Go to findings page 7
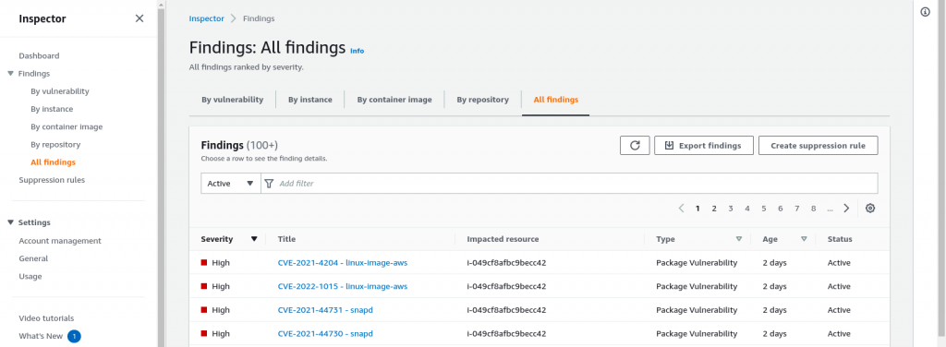 point(797,209)
